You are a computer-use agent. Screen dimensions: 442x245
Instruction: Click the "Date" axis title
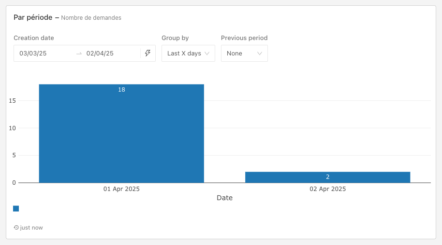tap(224, 198)
